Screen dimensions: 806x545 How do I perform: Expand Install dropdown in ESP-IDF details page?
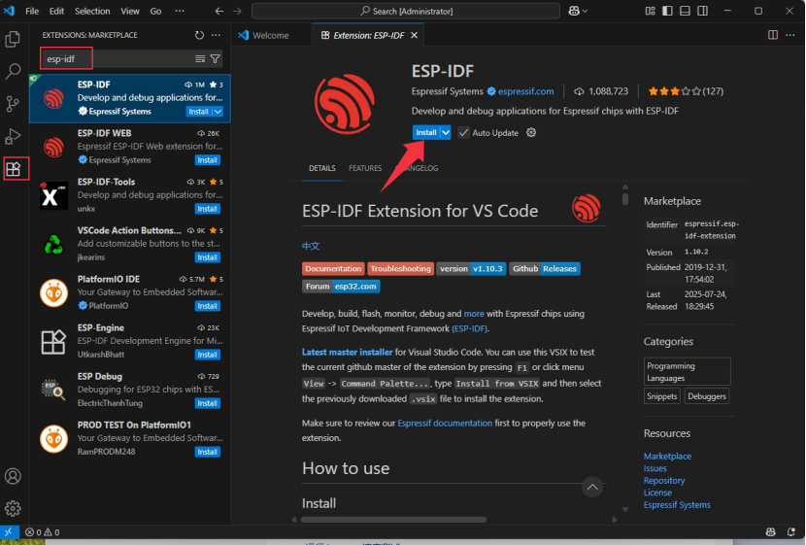point(446,133)
